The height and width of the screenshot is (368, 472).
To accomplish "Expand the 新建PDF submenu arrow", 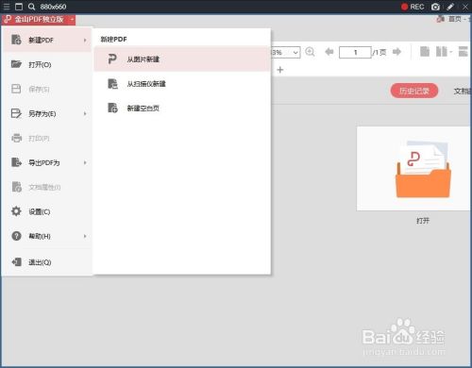I will pos(85,41).
